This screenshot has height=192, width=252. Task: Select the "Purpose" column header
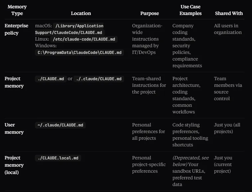(150, 13)
